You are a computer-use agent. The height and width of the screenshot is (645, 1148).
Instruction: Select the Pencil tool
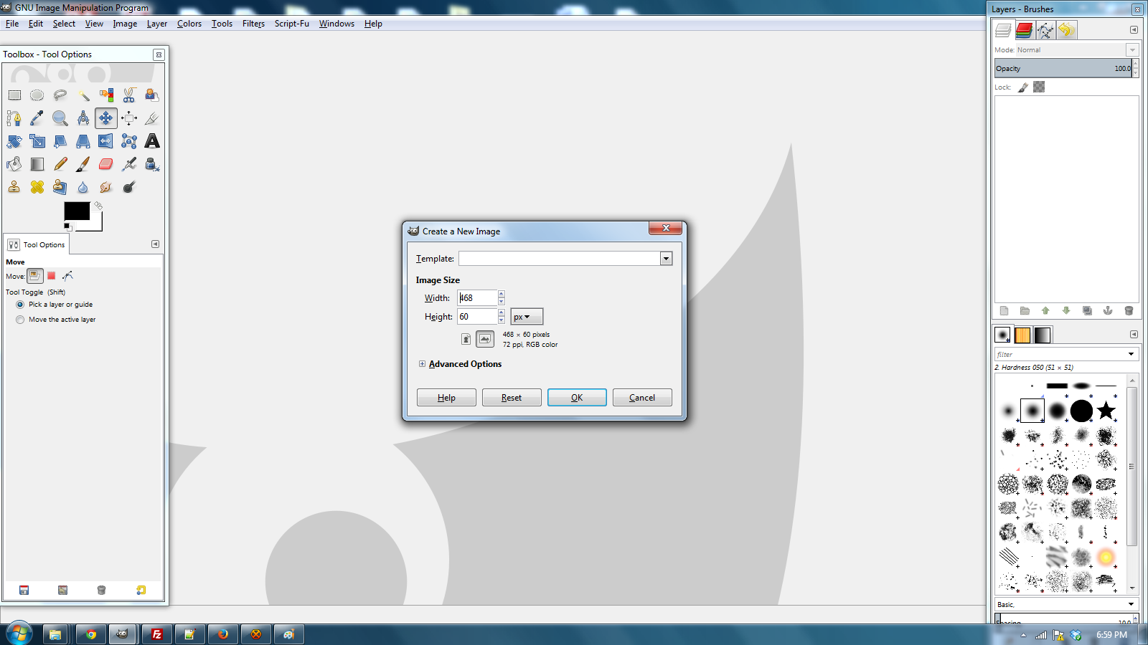tap(60, 164)
